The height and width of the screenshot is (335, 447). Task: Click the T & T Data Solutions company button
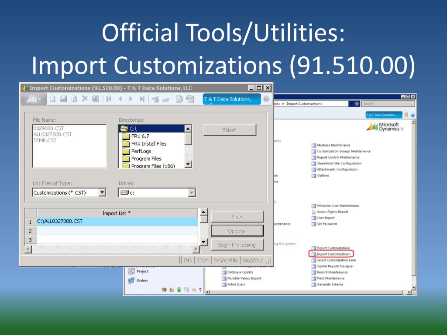pyautogui.click(x=231, y=99)
